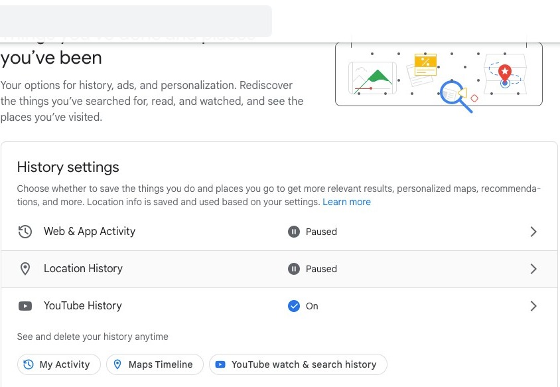This screenshot has height=387, width=560.
Task: Click the magnifying glass in the illustration
Action: coord(454,93)
